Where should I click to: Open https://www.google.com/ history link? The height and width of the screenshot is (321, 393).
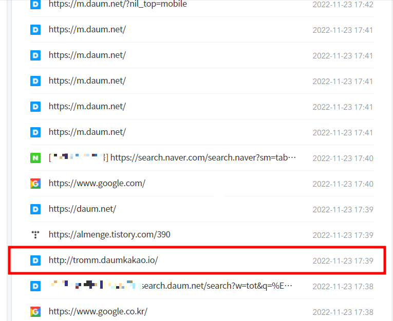click(97, 184)
